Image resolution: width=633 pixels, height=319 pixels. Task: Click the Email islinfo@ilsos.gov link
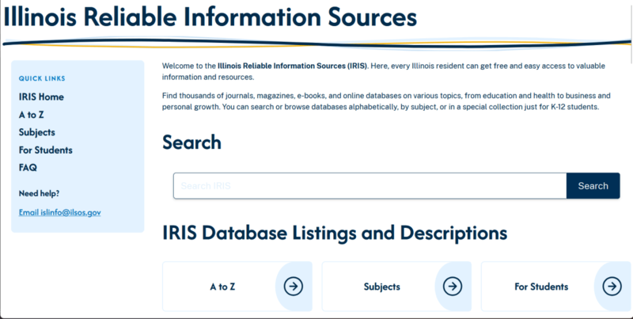point(60,212)
